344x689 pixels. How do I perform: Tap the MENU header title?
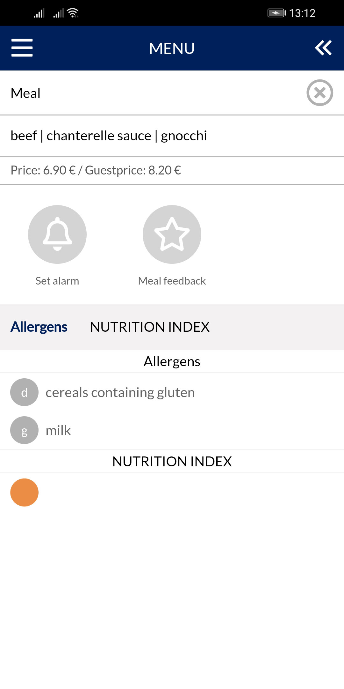pos(172,48)
